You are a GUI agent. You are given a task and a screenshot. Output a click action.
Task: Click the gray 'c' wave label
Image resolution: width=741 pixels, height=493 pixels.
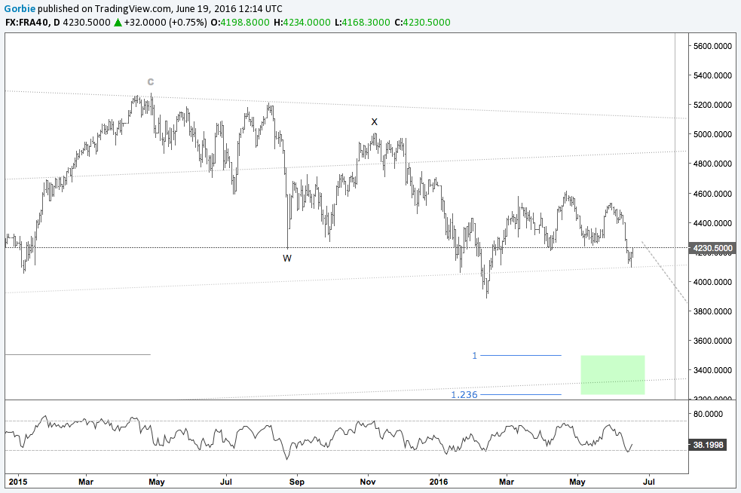151,81
